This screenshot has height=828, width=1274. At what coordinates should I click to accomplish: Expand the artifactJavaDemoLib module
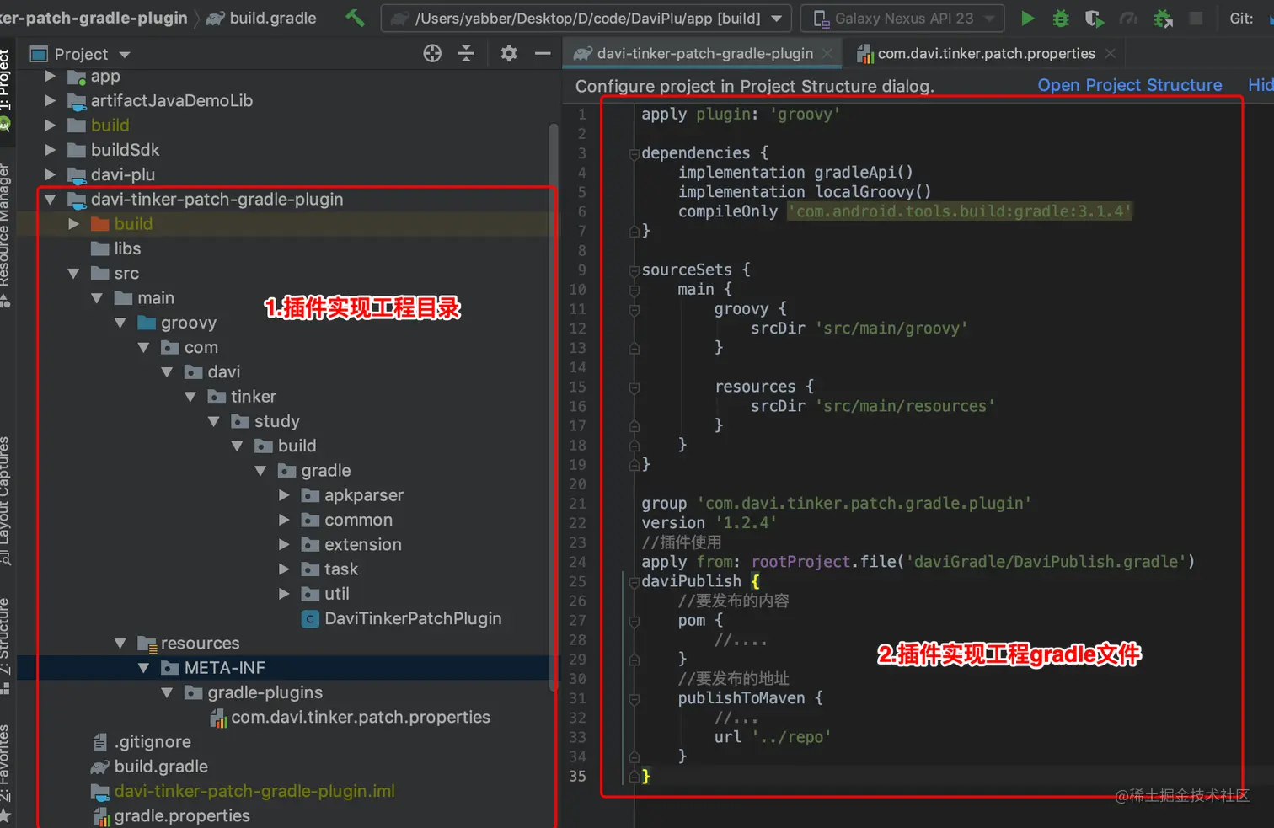click(51, 101)
